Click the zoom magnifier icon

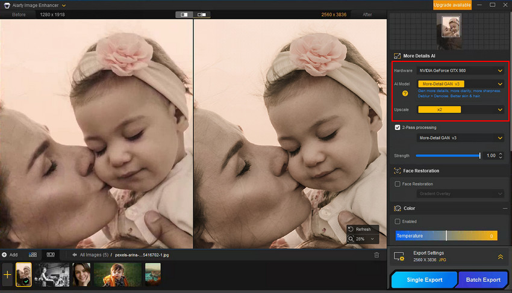351,239
